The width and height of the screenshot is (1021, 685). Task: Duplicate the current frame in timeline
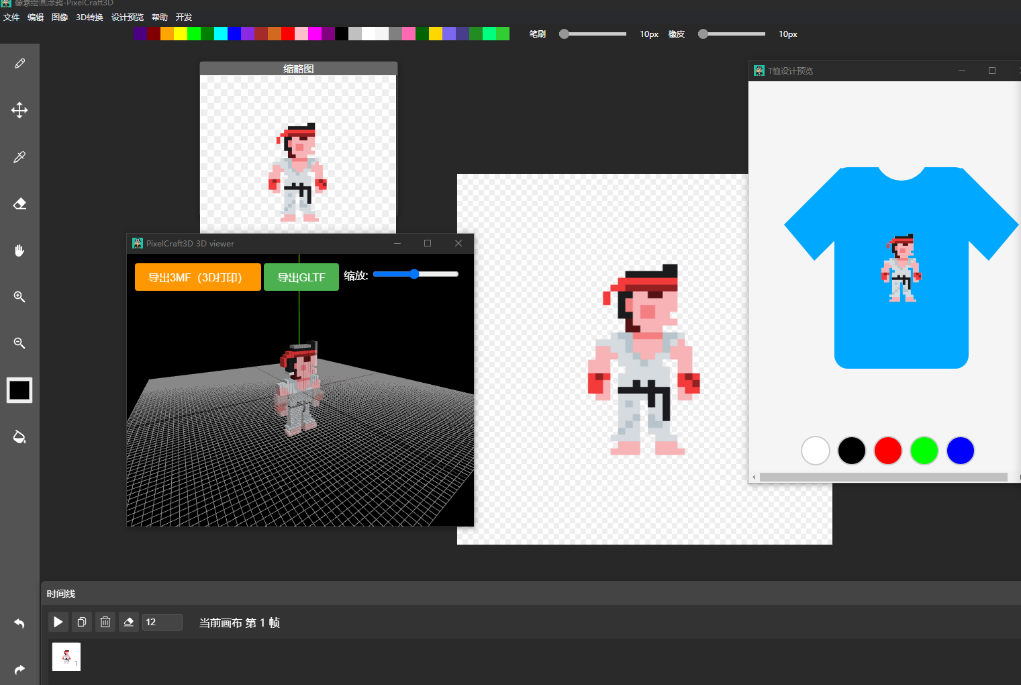[82, 622]
